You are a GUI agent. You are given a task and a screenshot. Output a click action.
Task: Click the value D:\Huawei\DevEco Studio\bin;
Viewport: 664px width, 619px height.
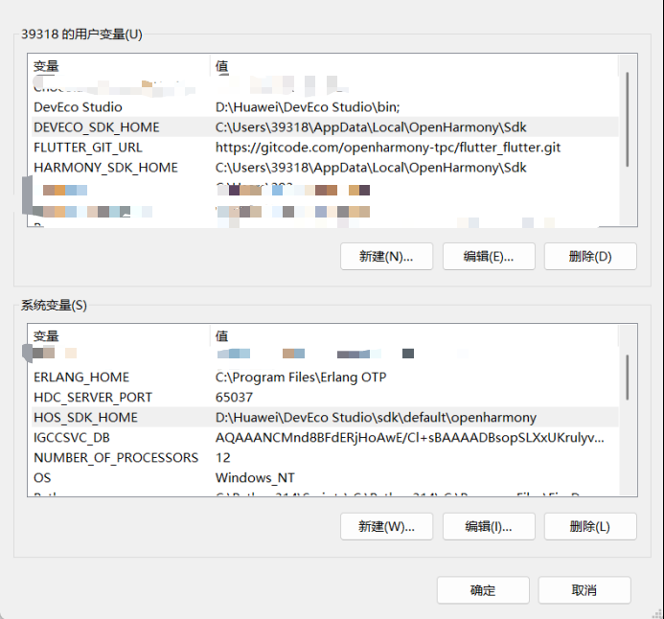(308, 107)
